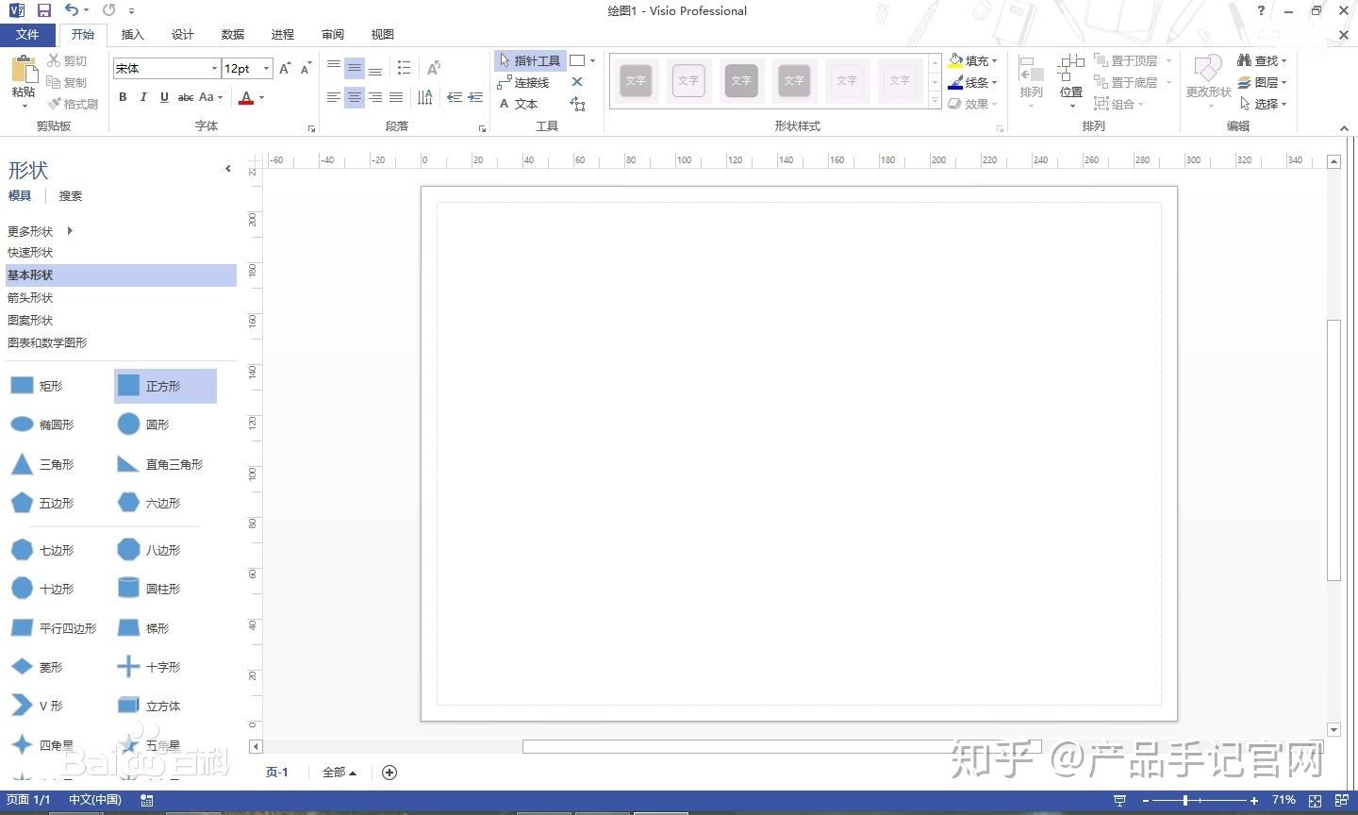Viewport: 1358px width, 815px height.
Task: Click the Bullets list icon
Action: pos(405,68)
